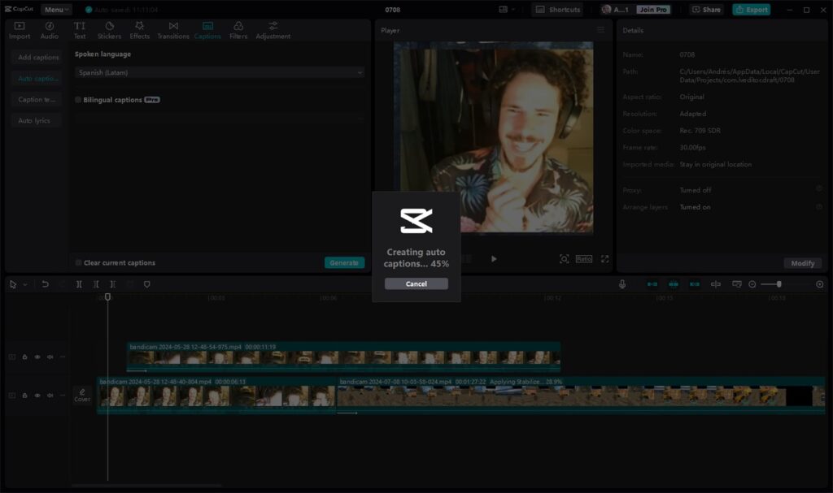Click the Proxy info icon
The image size is (833, 493).
818,189
